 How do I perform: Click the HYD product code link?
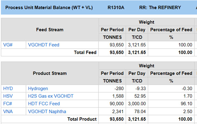point(8,89)
